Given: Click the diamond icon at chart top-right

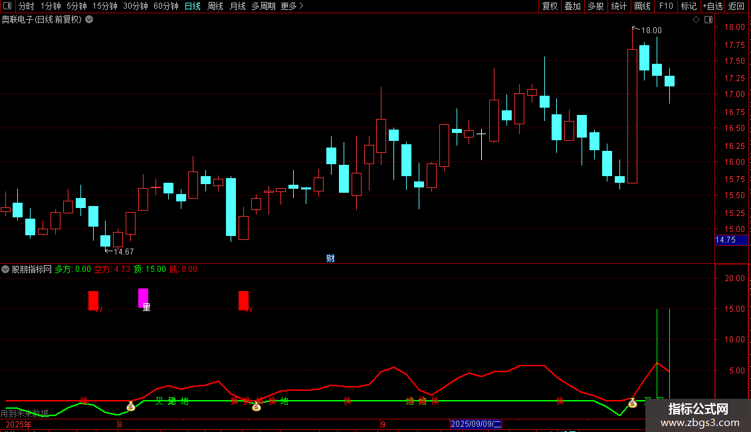Looking at the screenshot, I should (x=696, y=20).
